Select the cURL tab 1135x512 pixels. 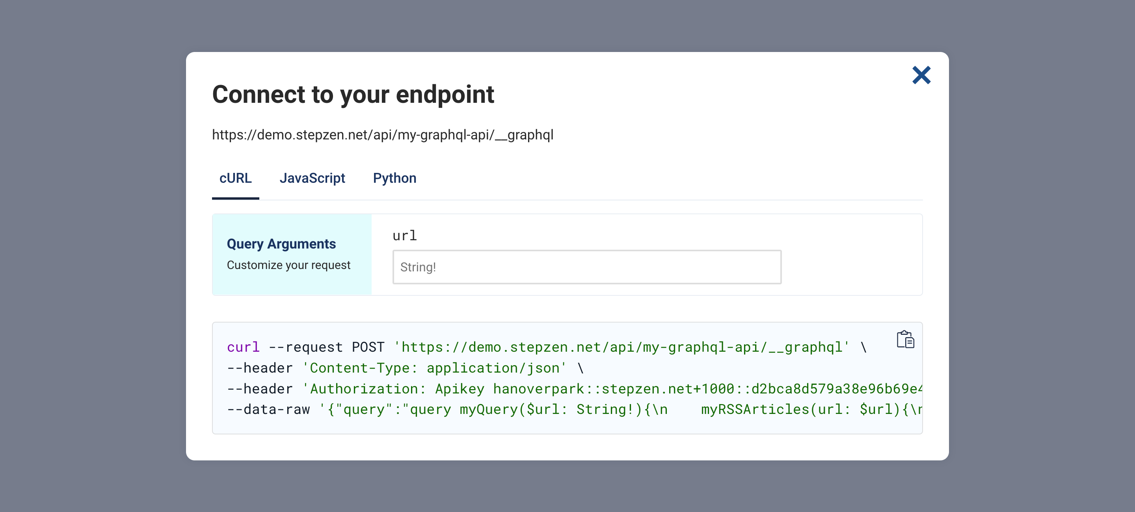pos(235,178)
